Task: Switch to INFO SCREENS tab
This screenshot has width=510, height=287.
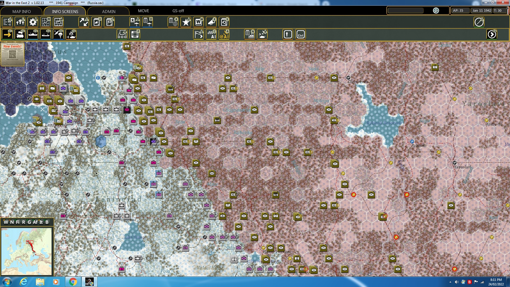Action: 65,11
